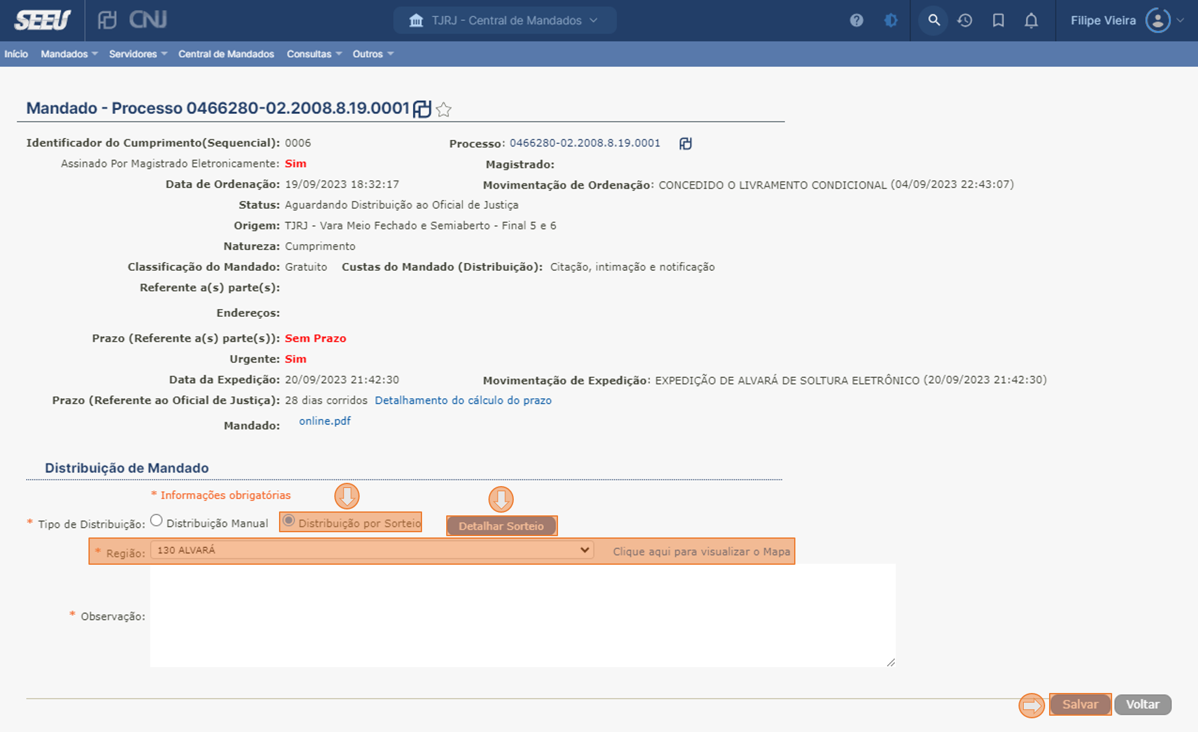The height and width of the screenshot is (732, 1198).
Task: Click Clique aqui para visualizar o Mapa
Action: tap(701, 551)
